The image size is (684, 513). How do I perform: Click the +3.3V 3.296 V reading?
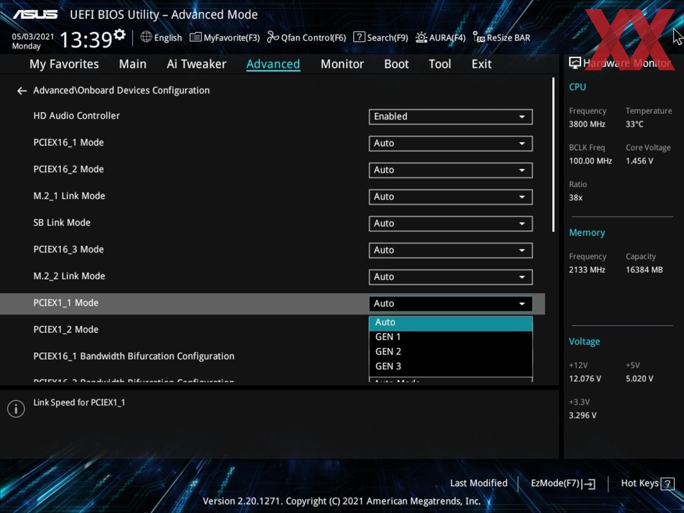click(x=582, y=415)
